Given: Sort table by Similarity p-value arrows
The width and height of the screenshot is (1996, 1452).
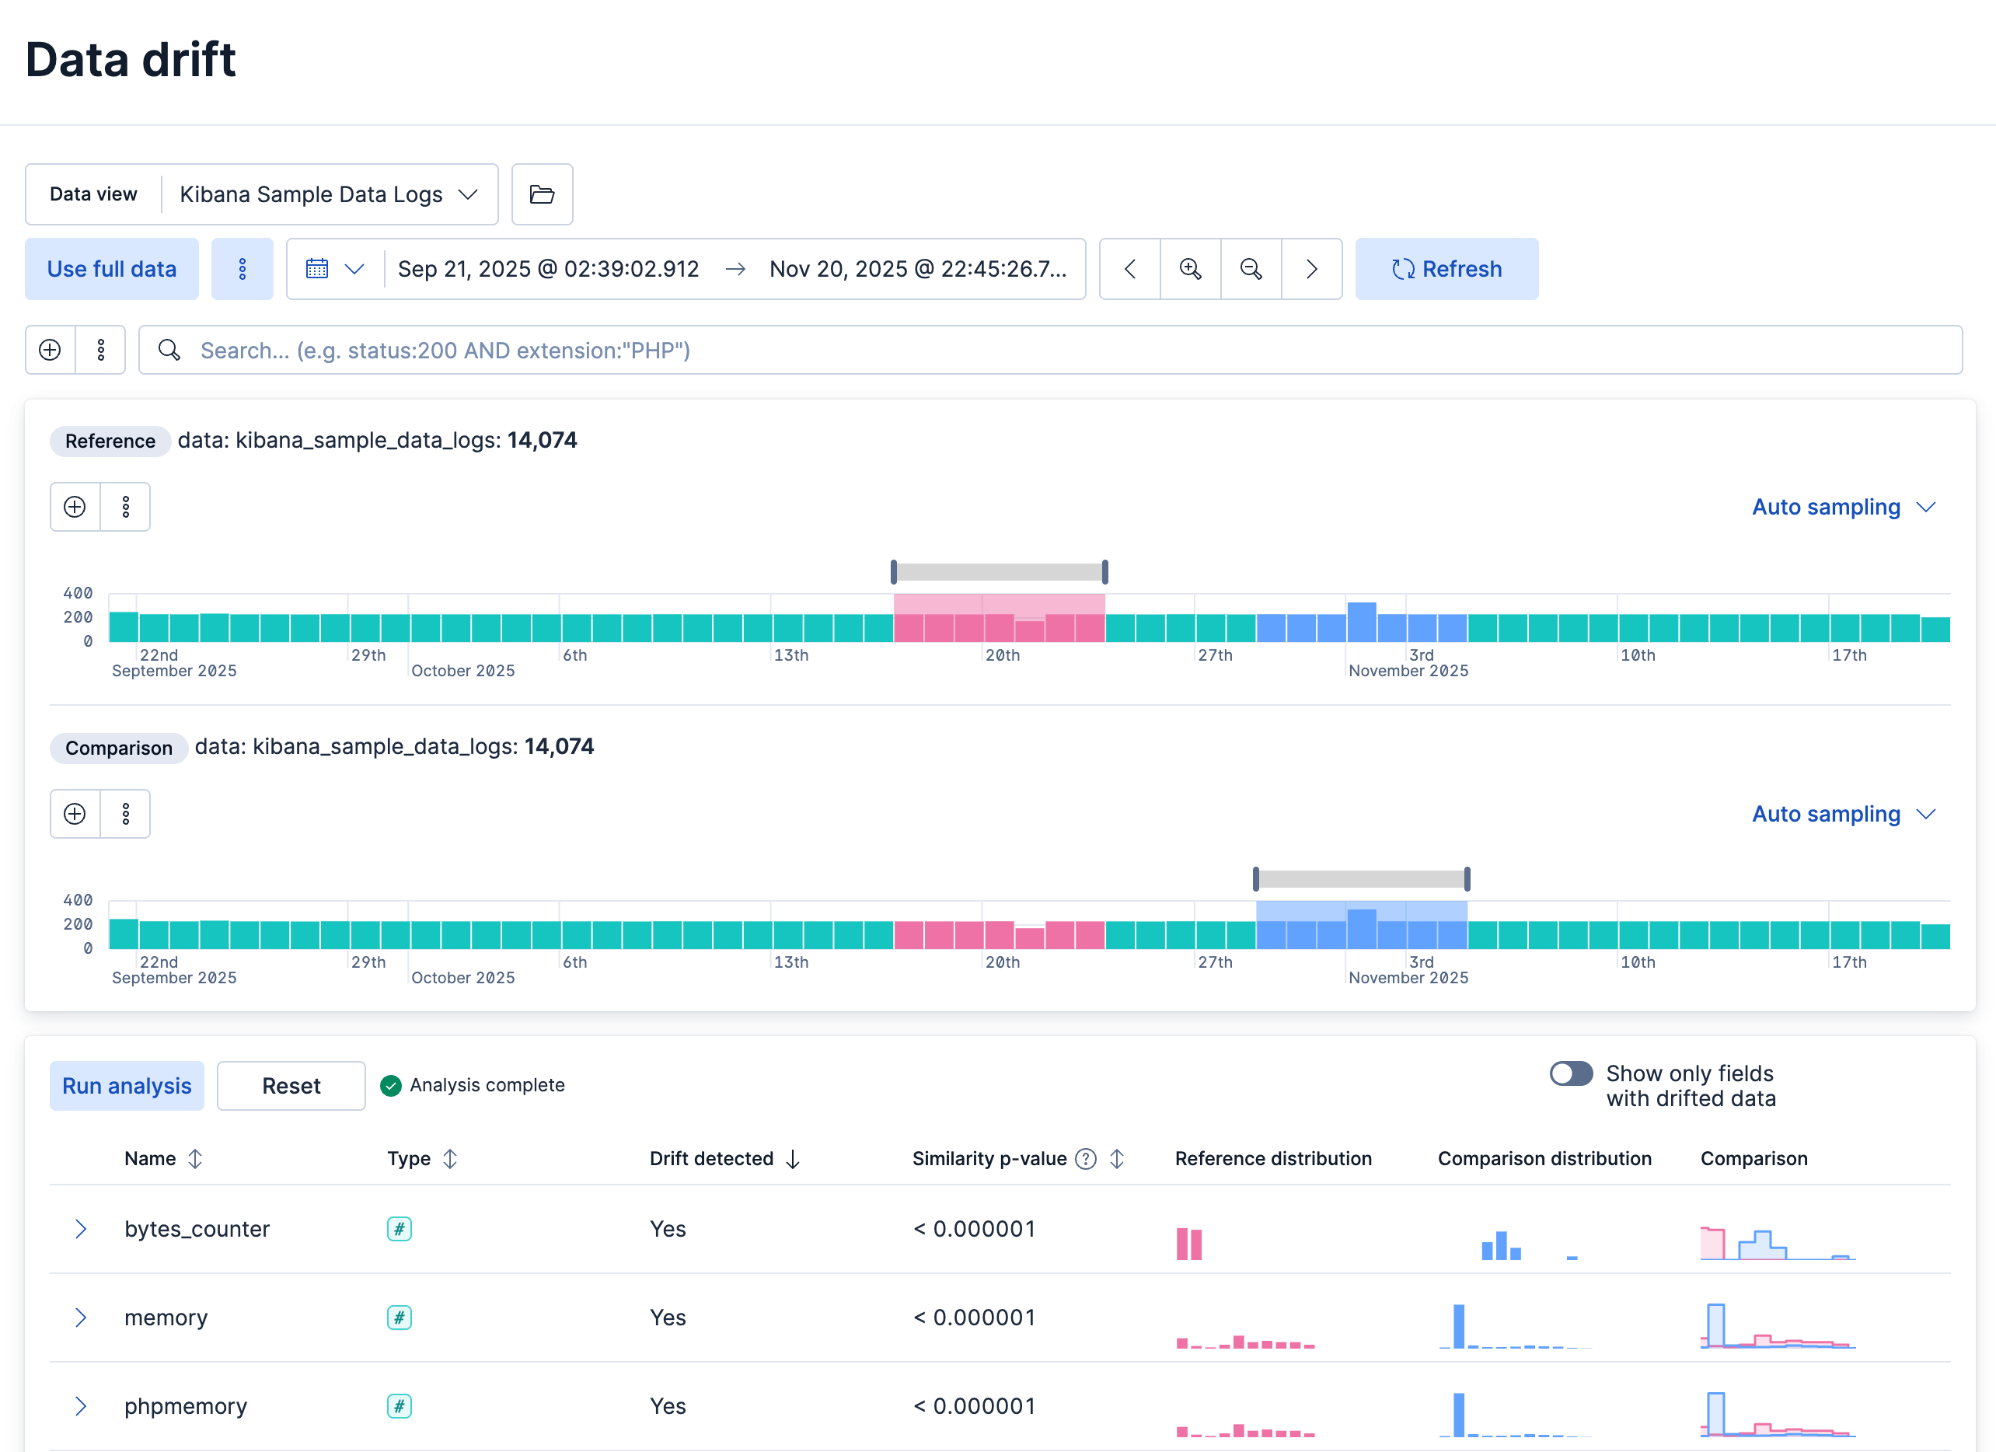Looking at the screenshot, I should [x=1117, y=1159].
